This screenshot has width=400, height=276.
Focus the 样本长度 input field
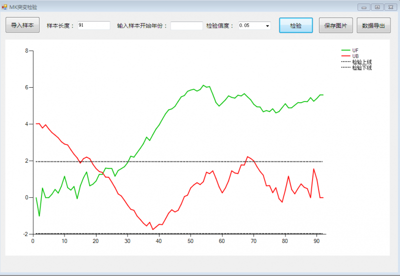pyautogui.click(x=93, y=26)
